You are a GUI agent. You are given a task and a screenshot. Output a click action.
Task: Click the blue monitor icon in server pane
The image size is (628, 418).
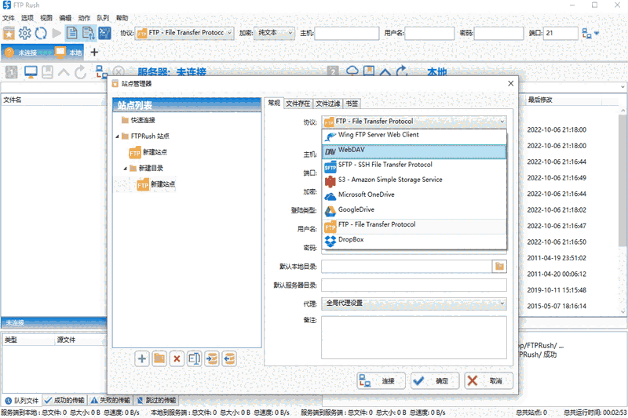coord(31,71)
